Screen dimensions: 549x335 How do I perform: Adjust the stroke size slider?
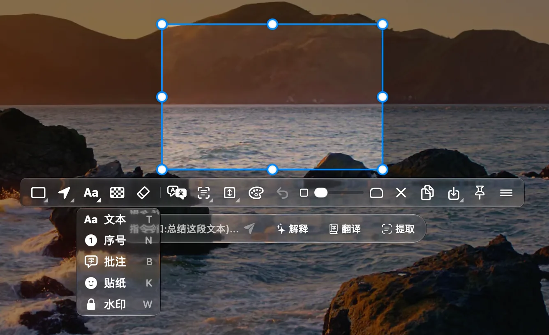[x=339, y=193]
